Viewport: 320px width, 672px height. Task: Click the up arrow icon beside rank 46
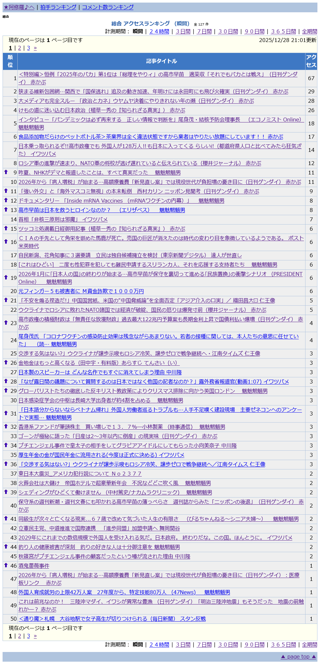point(6,565)
